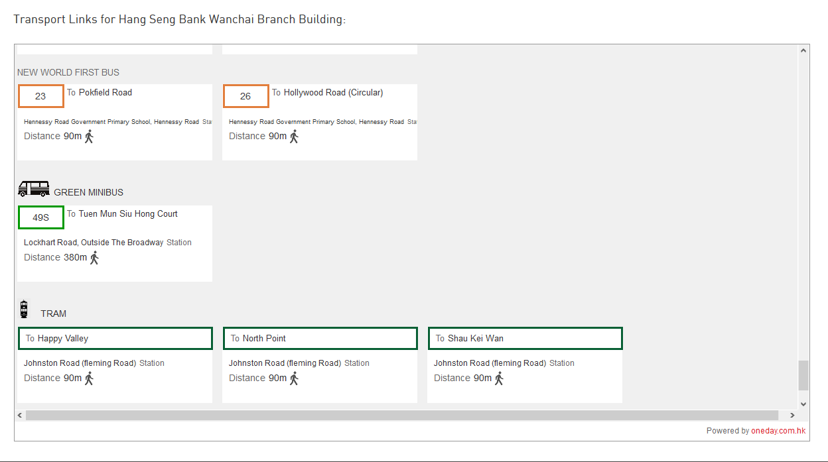Click walking icon in route 26 card

[295, 137]
